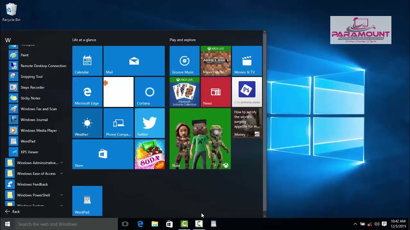
Task: Open Microsoft Solitaire Collection tile
Action: coord(184,92)
